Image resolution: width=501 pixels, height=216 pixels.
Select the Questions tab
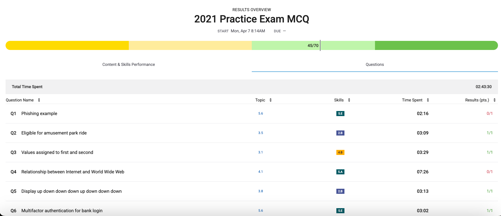(x=375, y=64)
